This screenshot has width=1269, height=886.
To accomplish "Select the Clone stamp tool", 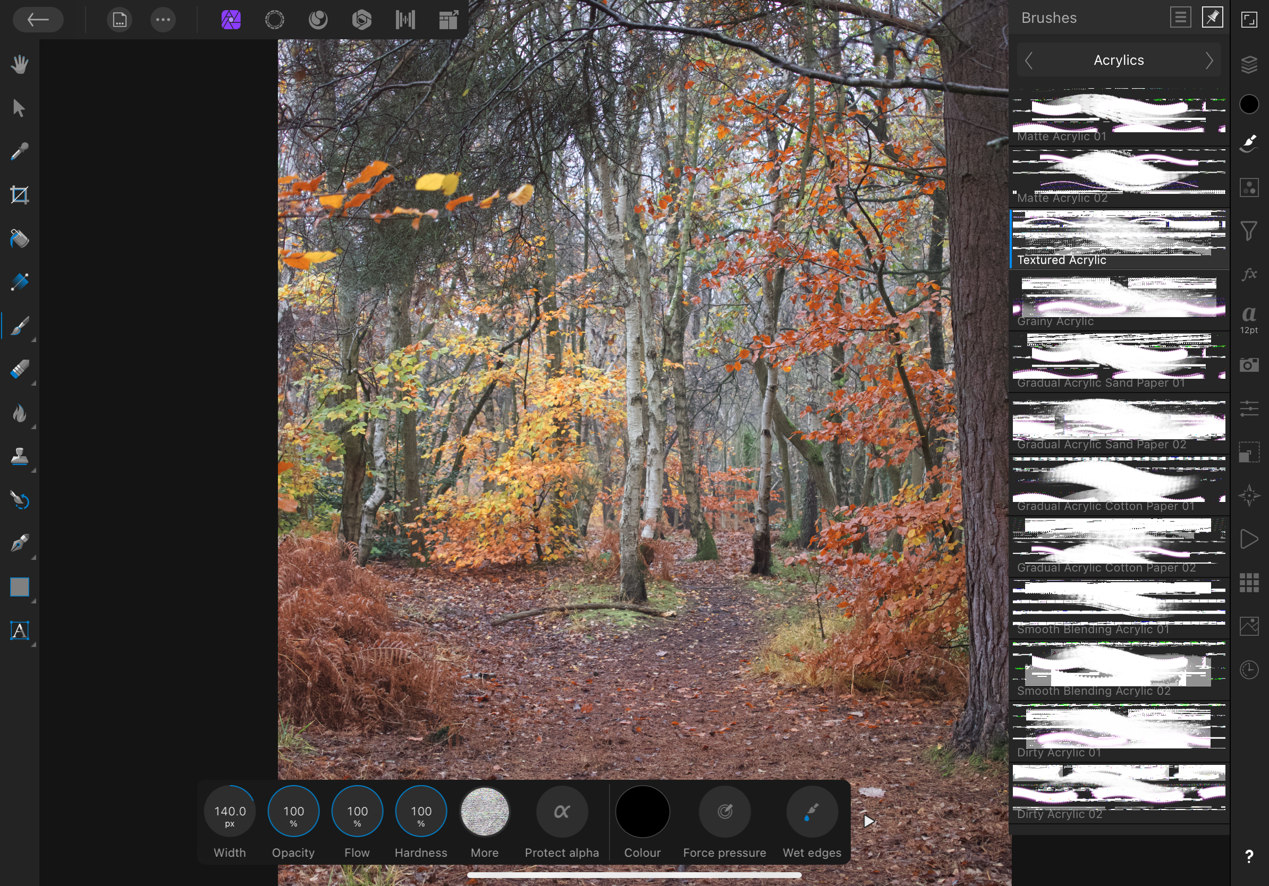I will [x=20, y=457].
